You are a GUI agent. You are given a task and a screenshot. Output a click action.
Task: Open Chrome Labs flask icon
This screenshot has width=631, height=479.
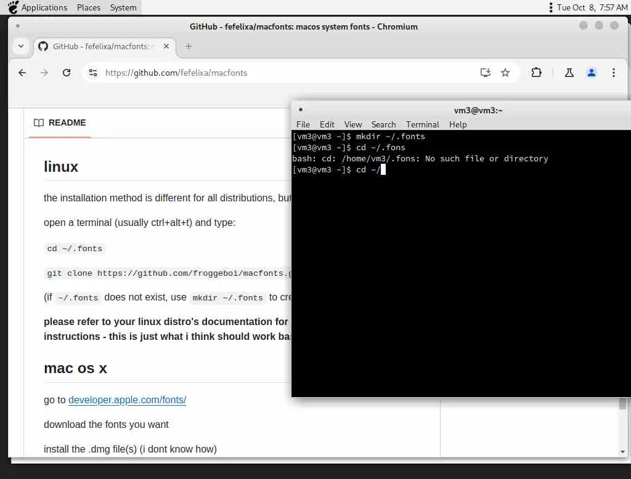(569, 73)
